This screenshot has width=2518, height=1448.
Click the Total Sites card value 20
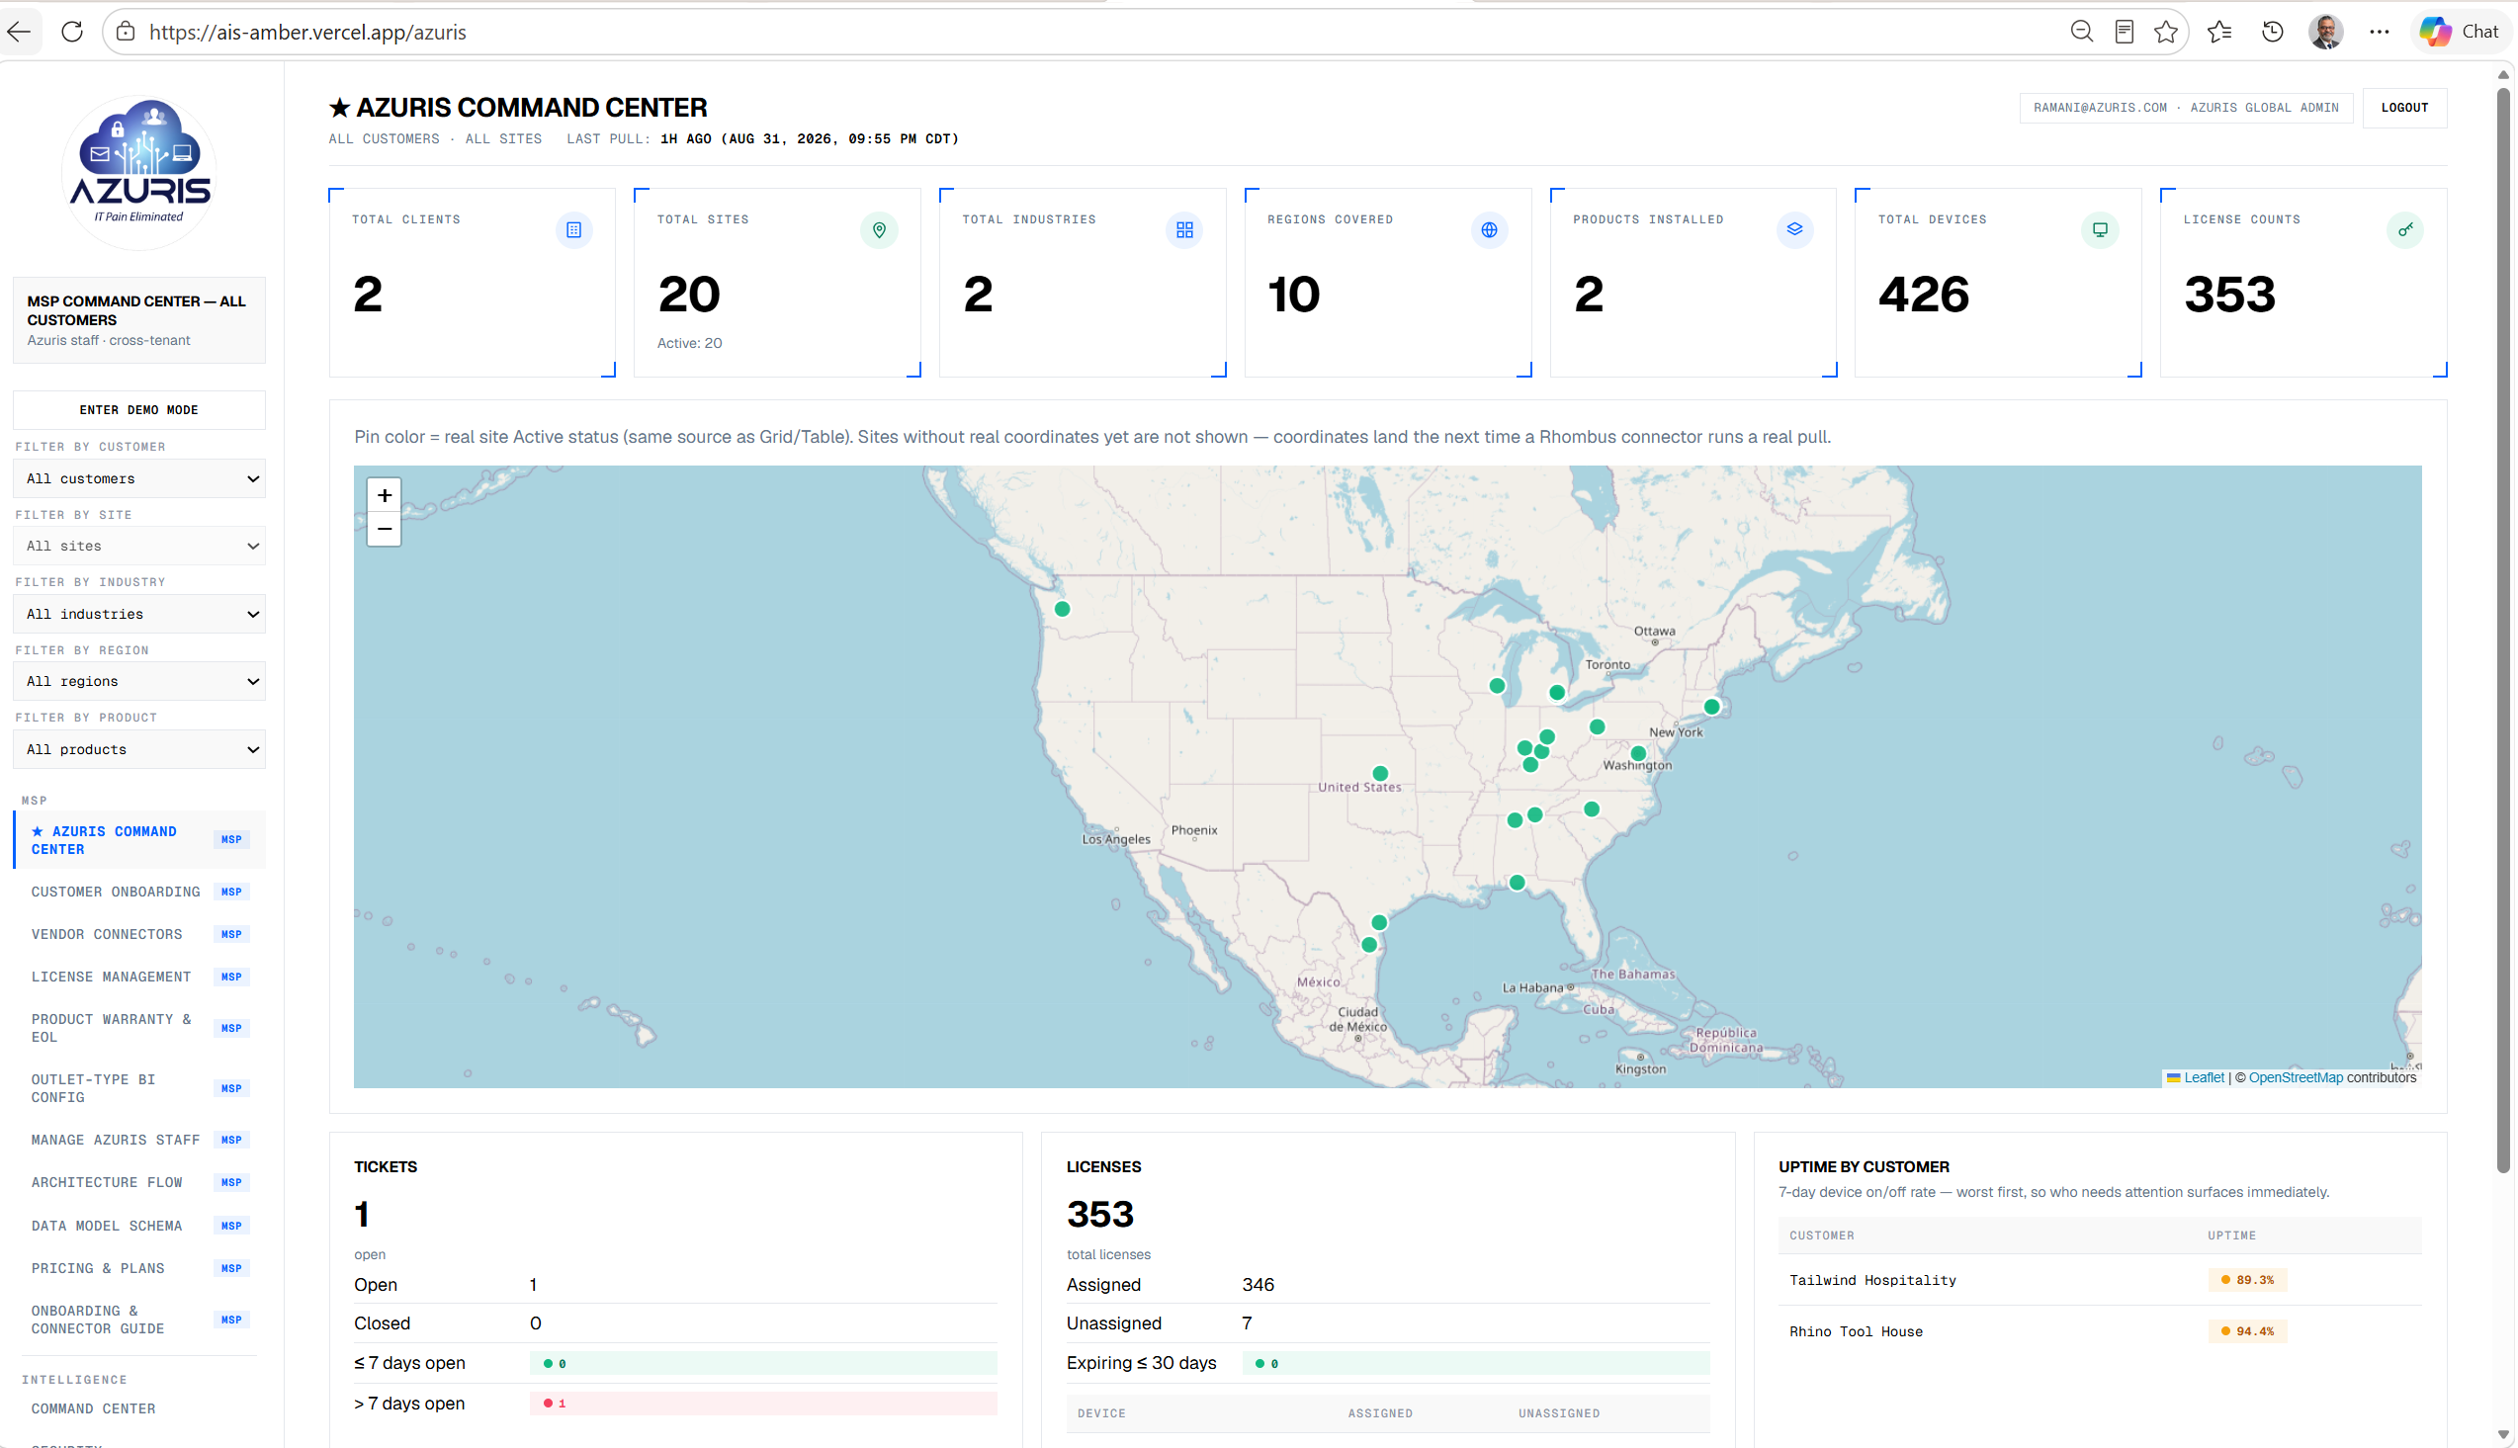(x=689, y=295)
